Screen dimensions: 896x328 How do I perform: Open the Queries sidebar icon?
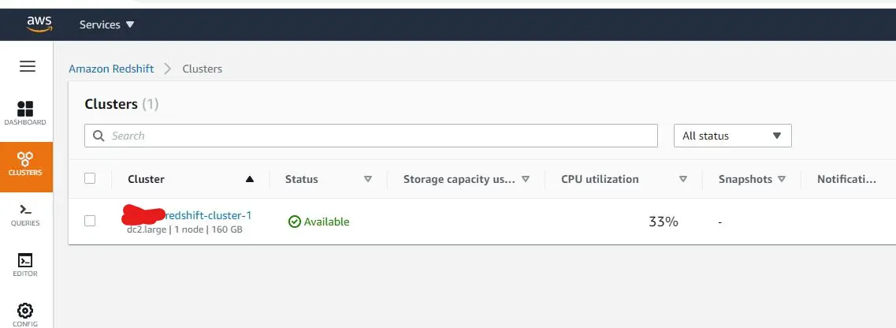coord(25,215)
